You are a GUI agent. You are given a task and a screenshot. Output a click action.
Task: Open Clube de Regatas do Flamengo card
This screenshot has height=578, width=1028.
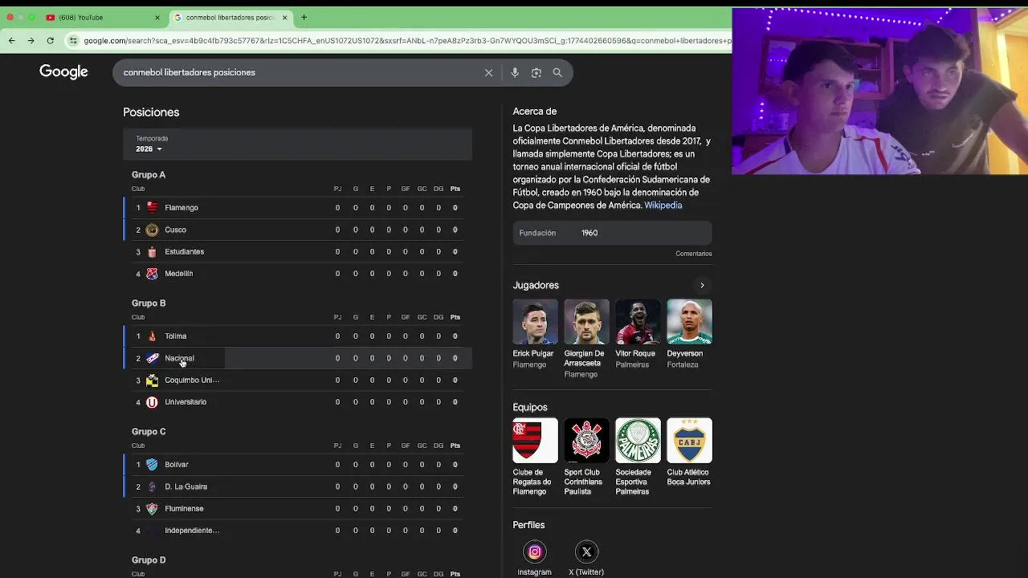[535, 457]
